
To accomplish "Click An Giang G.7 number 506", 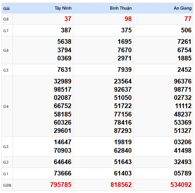I will click(x=186, y=30).
